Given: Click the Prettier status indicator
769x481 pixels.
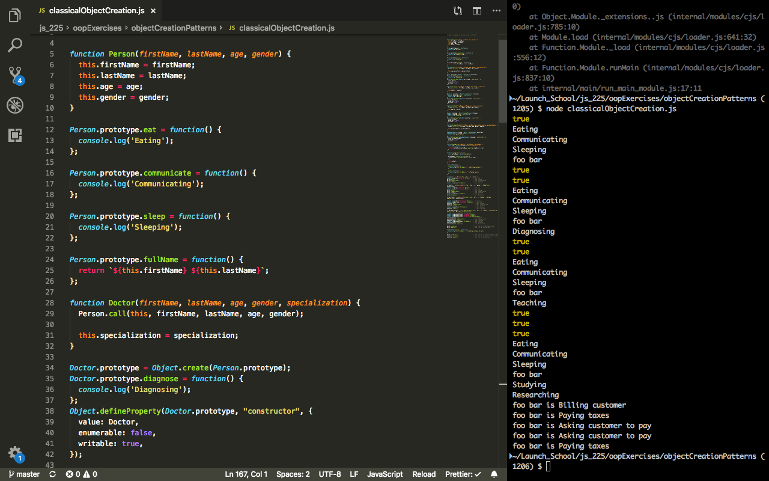Looking at the screenshot, I should 463,474.
